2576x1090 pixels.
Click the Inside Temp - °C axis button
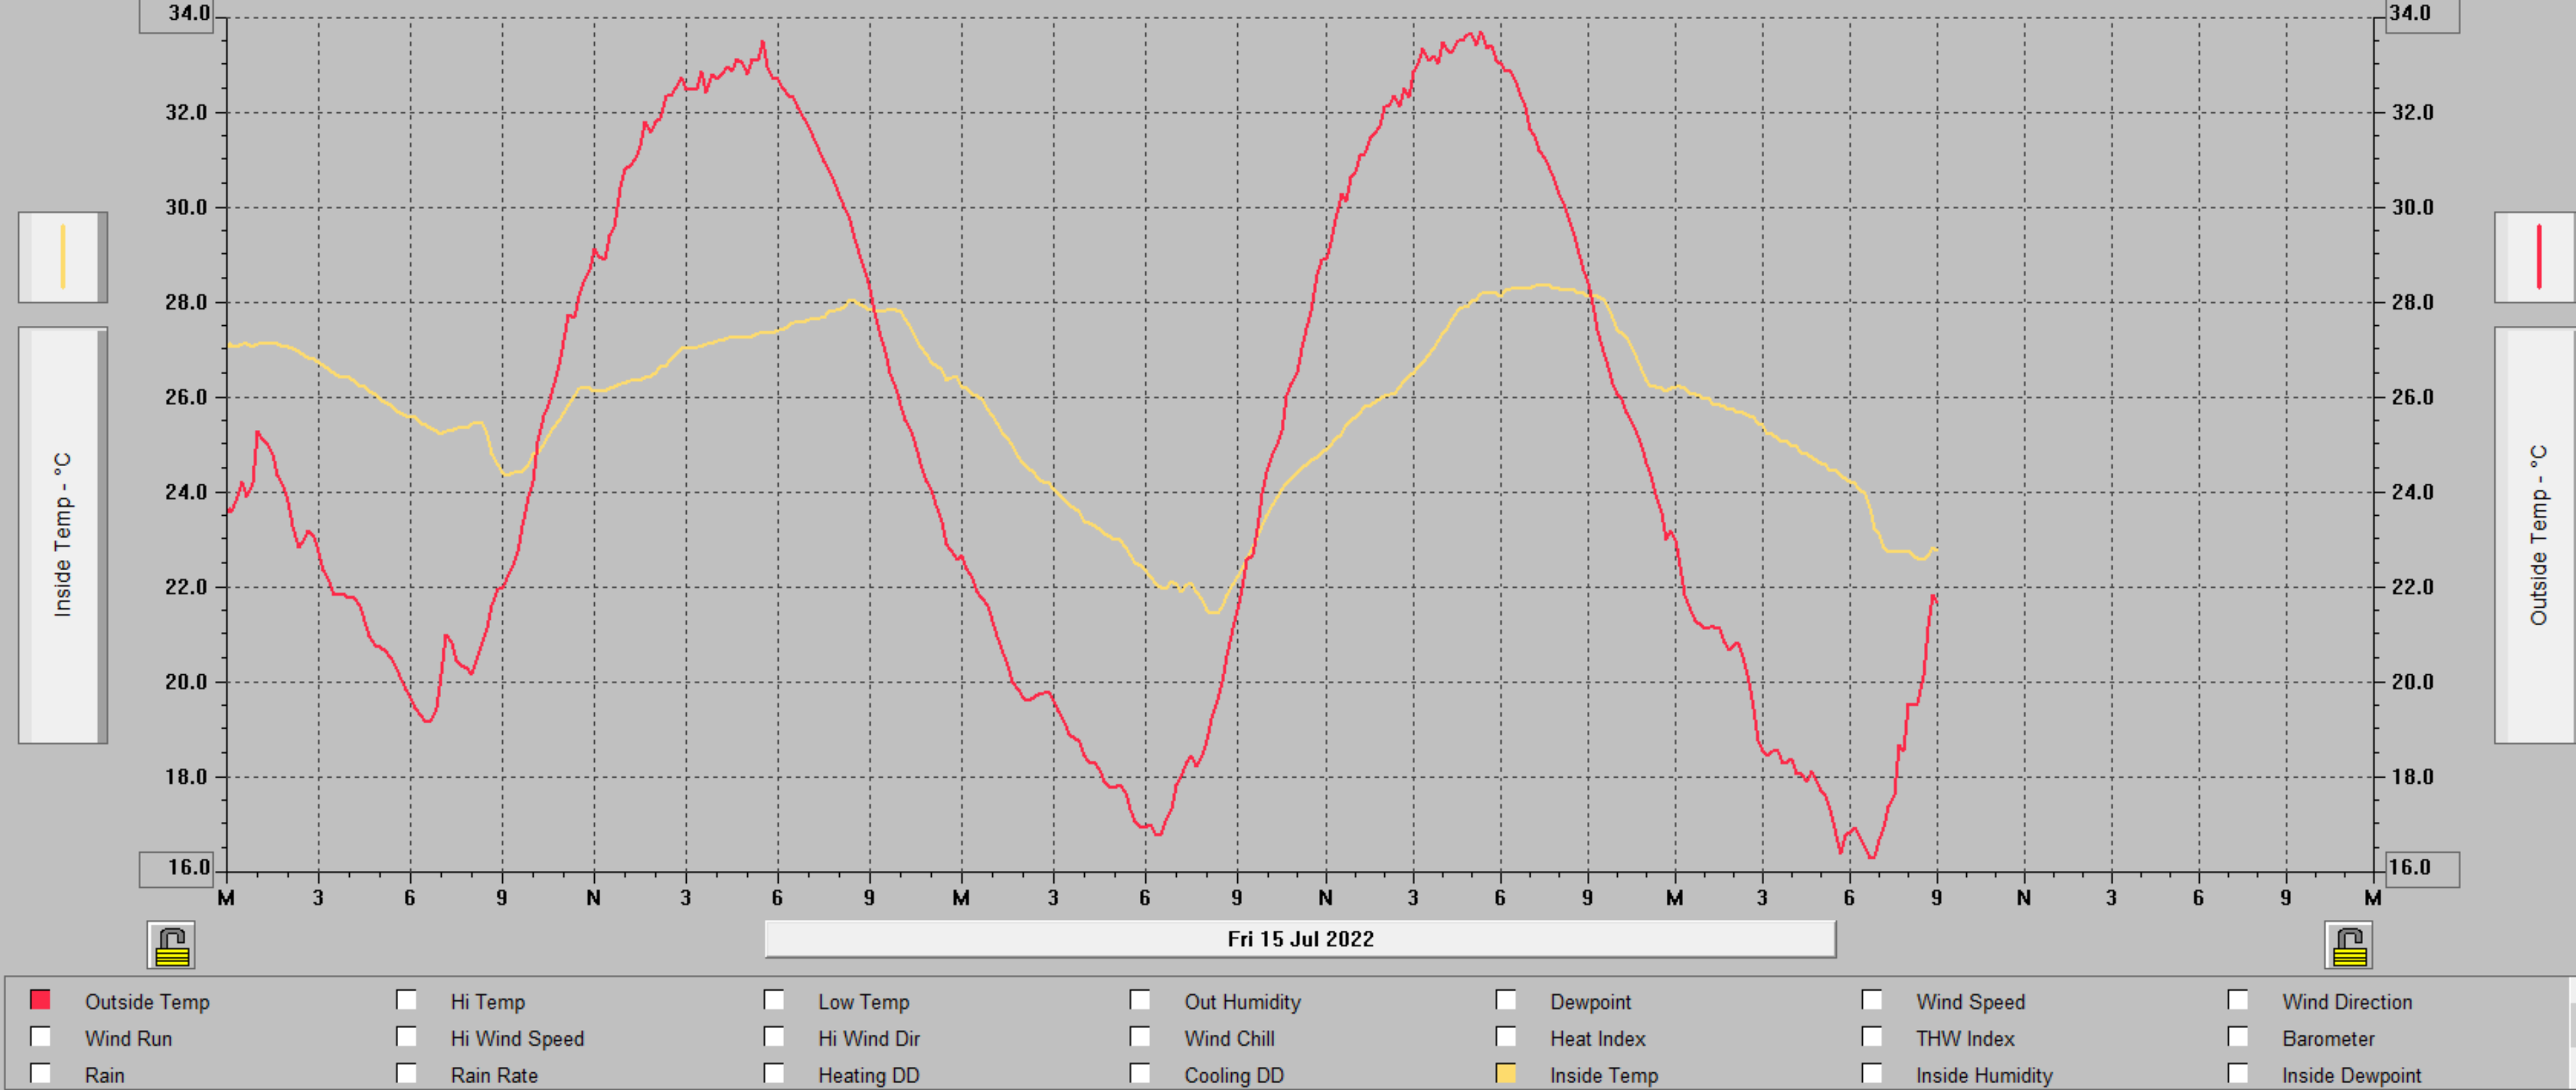[63, 535]
